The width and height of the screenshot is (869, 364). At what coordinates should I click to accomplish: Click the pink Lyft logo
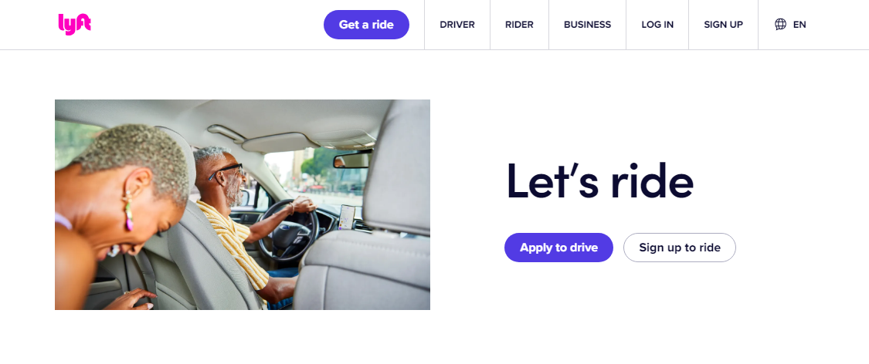click(x=74, y=25)
